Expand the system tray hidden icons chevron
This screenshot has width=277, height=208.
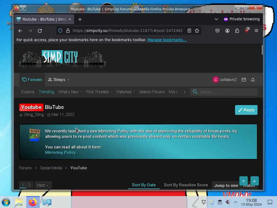(x=236, y=202)
